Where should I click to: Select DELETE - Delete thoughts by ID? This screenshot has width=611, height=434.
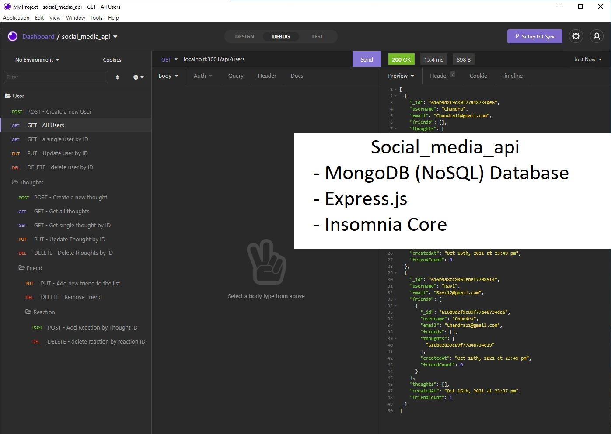click(x=76, y=253)
